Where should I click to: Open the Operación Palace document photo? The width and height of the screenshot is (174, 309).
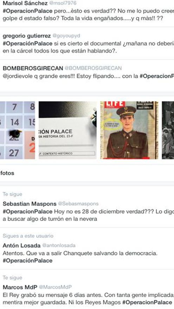click(67, 130)
